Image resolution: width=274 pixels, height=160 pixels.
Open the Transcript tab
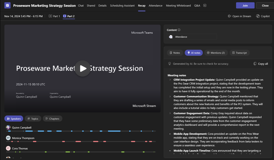tap(239, 53)
